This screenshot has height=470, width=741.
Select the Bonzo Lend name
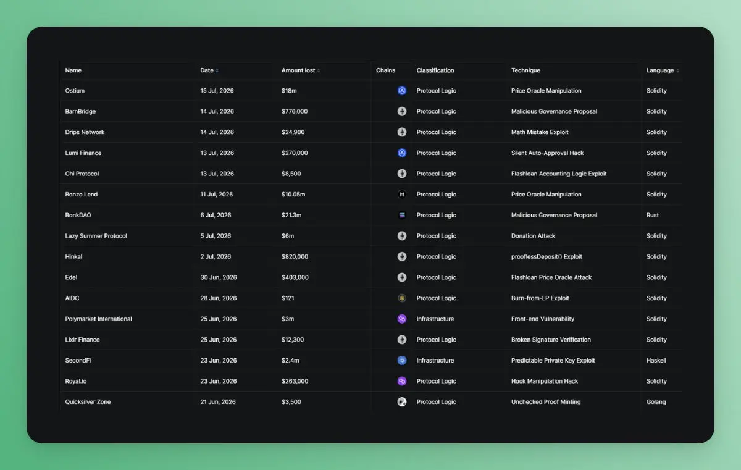[x=82, y=195]
